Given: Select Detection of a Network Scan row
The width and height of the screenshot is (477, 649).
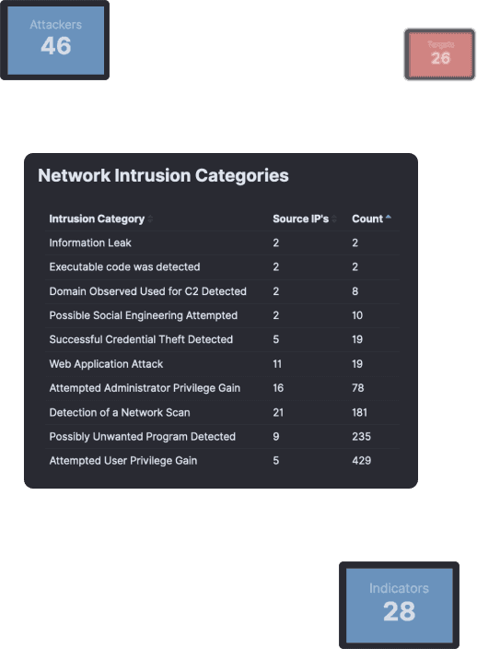Looking at the screenshot, I should coord(222,412).
